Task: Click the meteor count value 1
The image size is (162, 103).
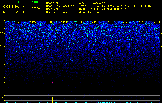Action: click(37, 12)
